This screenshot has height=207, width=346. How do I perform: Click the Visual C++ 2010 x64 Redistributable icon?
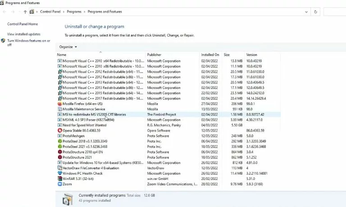coord(59,61)
